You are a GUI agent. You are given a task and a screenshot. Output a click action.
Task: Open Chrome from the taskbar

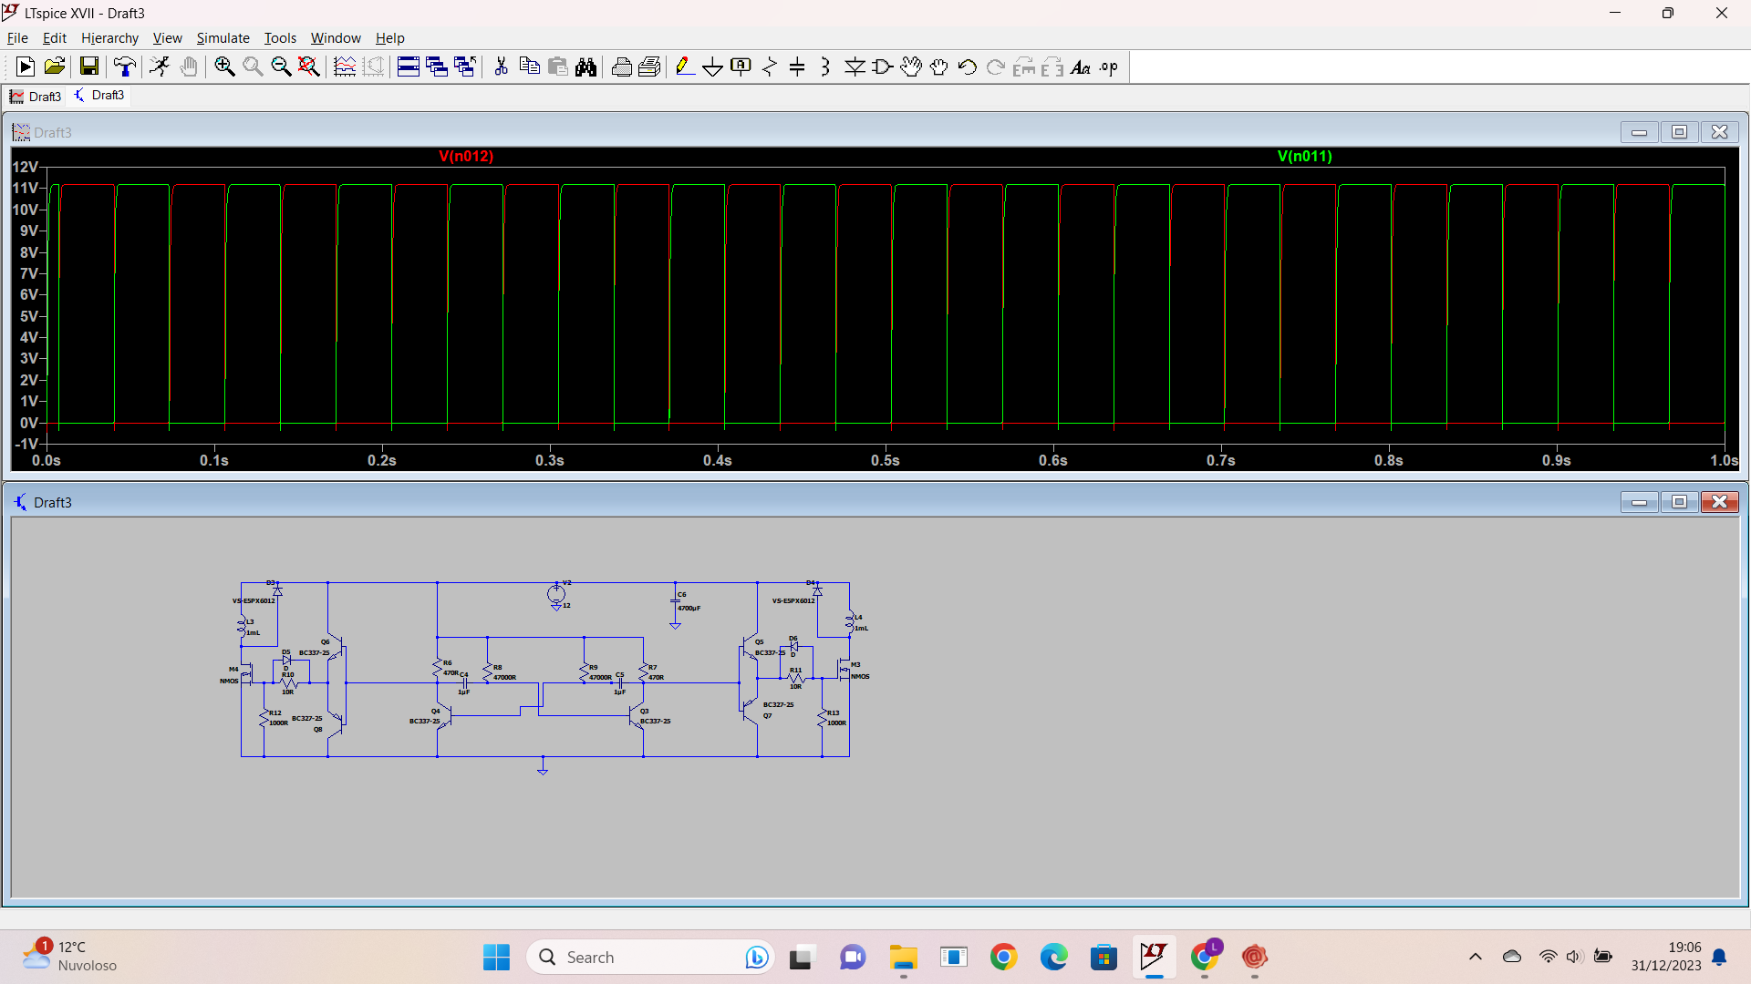pos(1003,958)
